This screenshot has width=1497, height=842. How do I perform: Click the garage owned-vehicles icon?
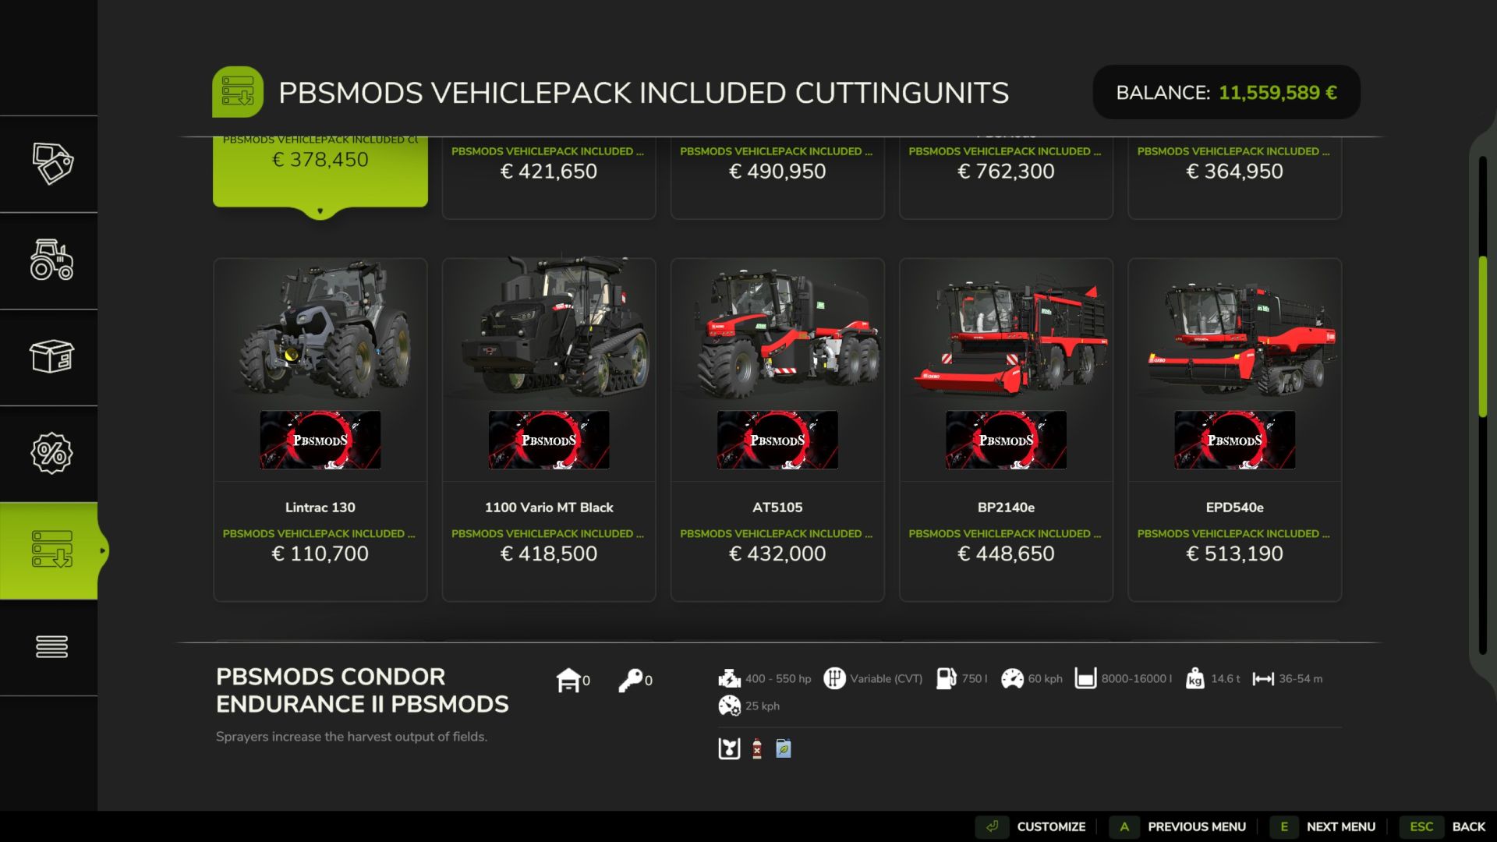click(x=568, y=680)
